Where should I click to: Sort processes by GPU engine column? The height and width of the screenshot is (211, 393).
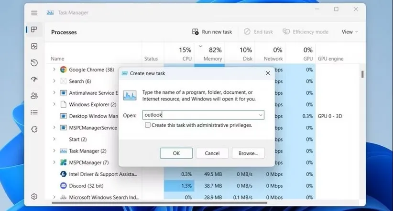[x=330, y=59]
